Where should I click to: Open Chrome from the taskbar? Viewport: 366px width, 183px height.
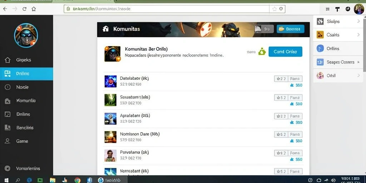[78, 180]
